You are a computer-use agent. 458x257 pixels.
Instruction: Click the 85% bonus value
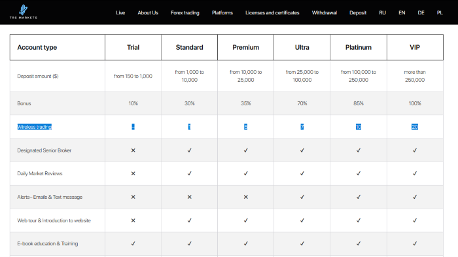click(x=359, y=103)
